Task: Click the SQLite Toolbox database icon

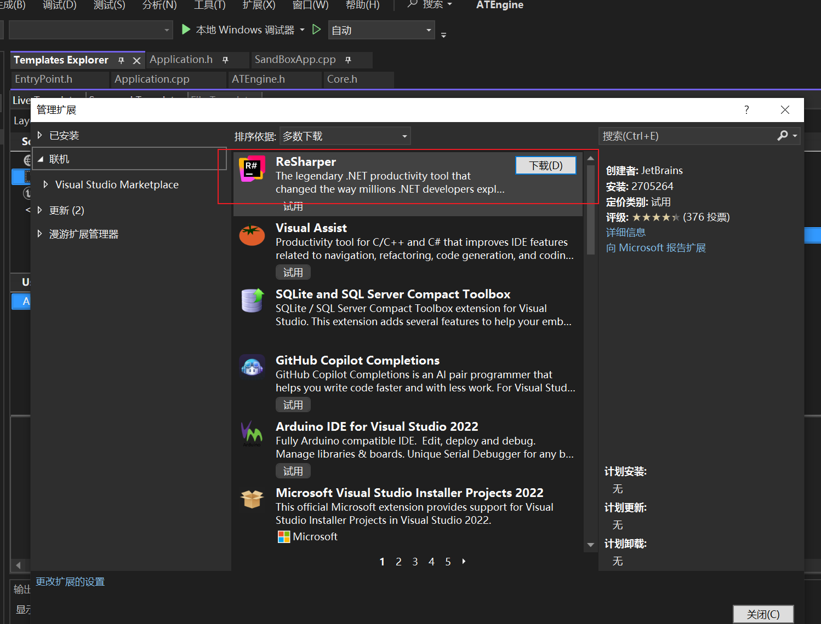Action: click(x=252, y=301)
